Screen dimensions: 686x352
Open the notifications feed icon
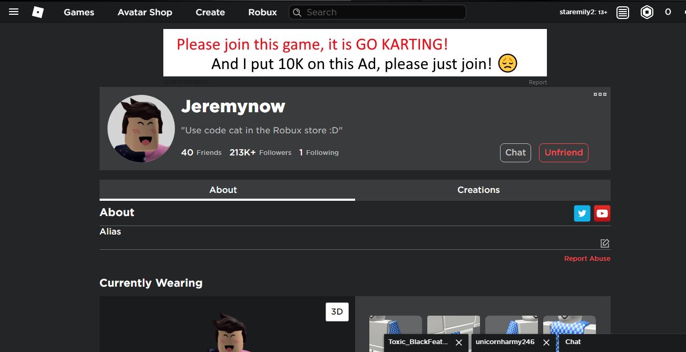(x=623, y=12)
